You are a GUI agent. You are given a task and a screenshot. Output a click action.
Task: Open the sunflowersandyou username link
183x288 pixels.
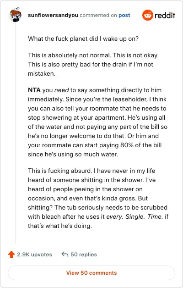click(x=53, y=15)
